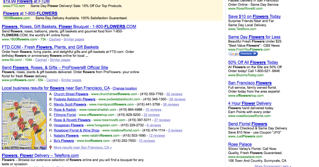Open Rose & Radish listing
Screen dimensions: 319x167
point(65,109)
